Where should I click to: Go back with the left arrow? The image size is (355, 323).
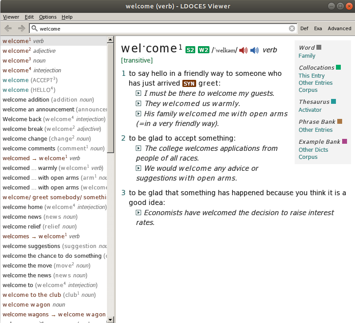(x=8, y=28)
